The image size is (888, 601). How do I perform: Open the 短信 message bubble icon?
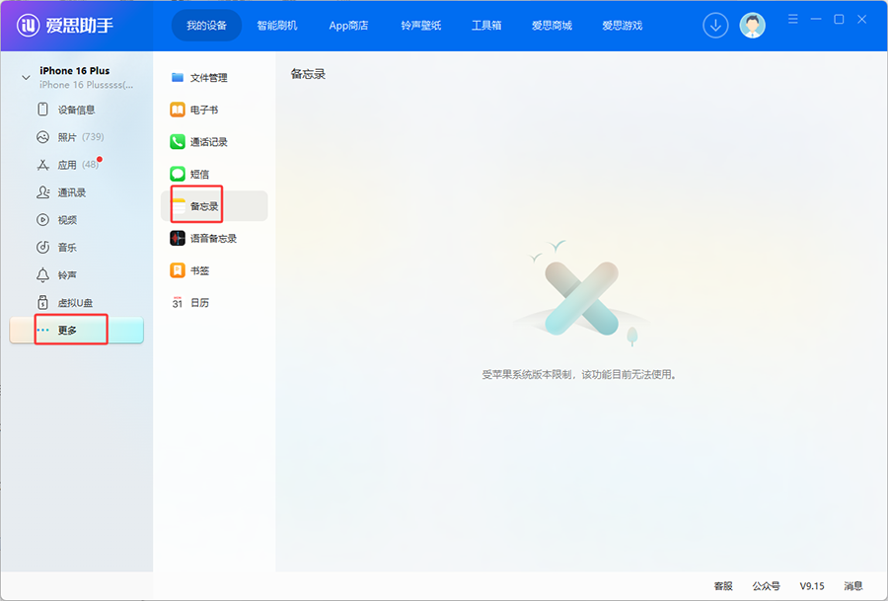coord(178,174)
